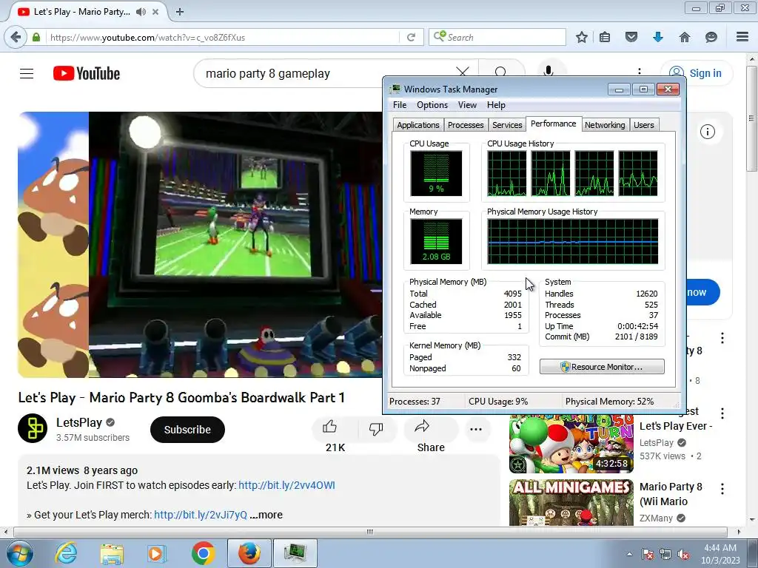The image size is (758, 568).
Task: Click the muted volume tray icon
Action: click(683, 555)
